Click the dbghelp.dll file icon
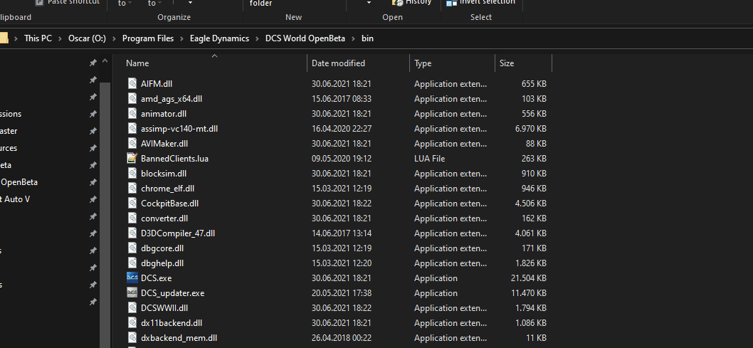 [132, 263]
